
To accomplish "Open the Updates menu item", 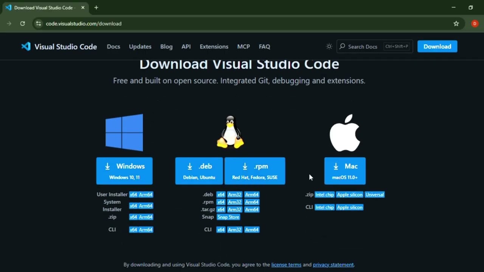I will coord(140,46).
